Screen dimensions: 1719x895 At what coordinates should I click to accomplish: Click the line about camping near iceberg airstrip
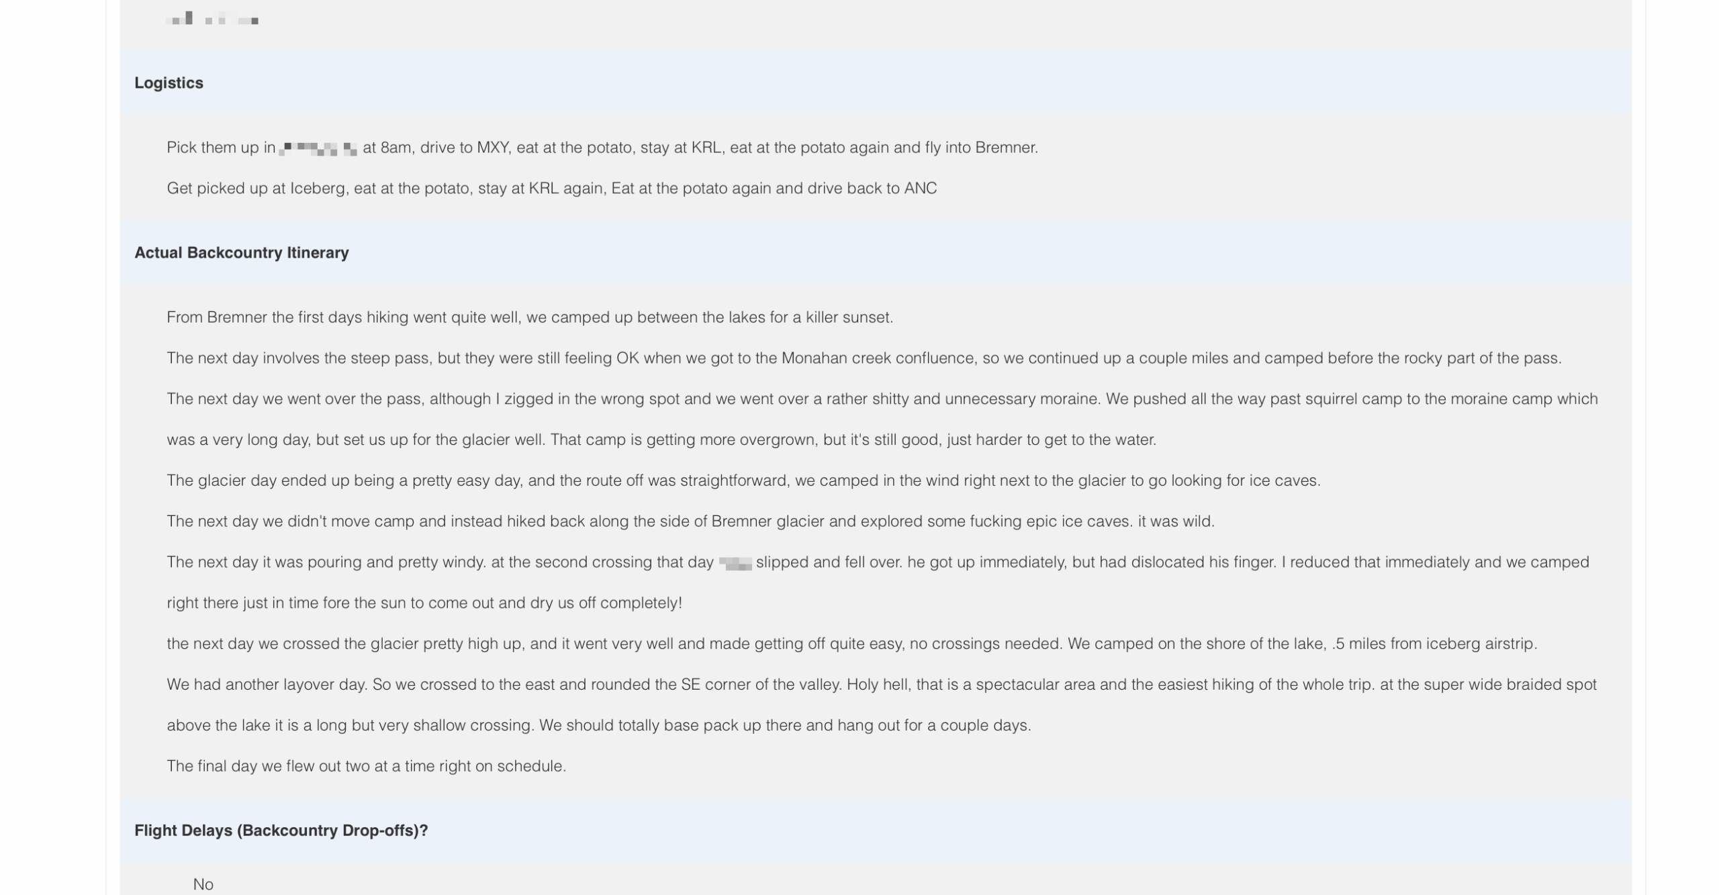851,644
